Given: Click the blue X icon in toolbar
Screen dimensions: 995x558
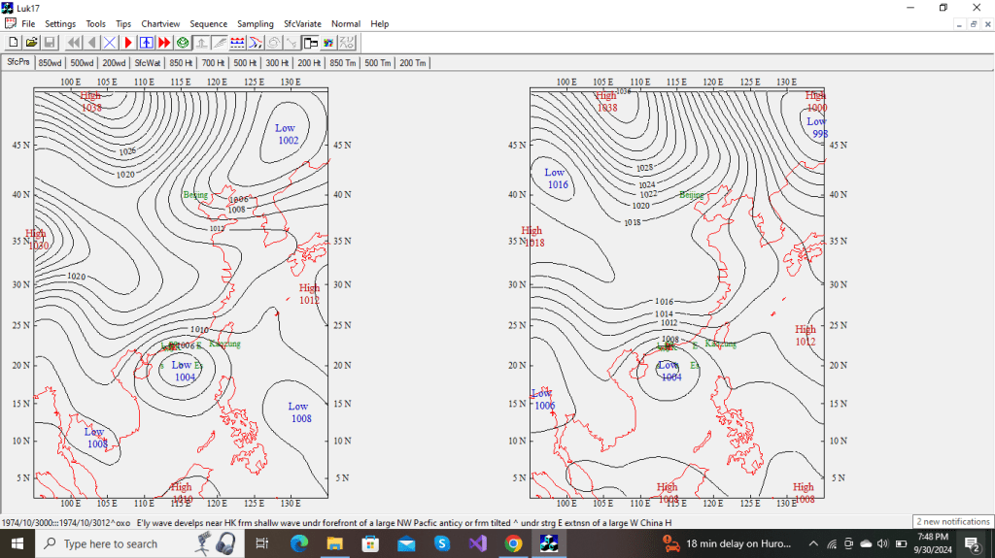Looking at the screenshot, I should pyautogui.click(x=110, y=43).
